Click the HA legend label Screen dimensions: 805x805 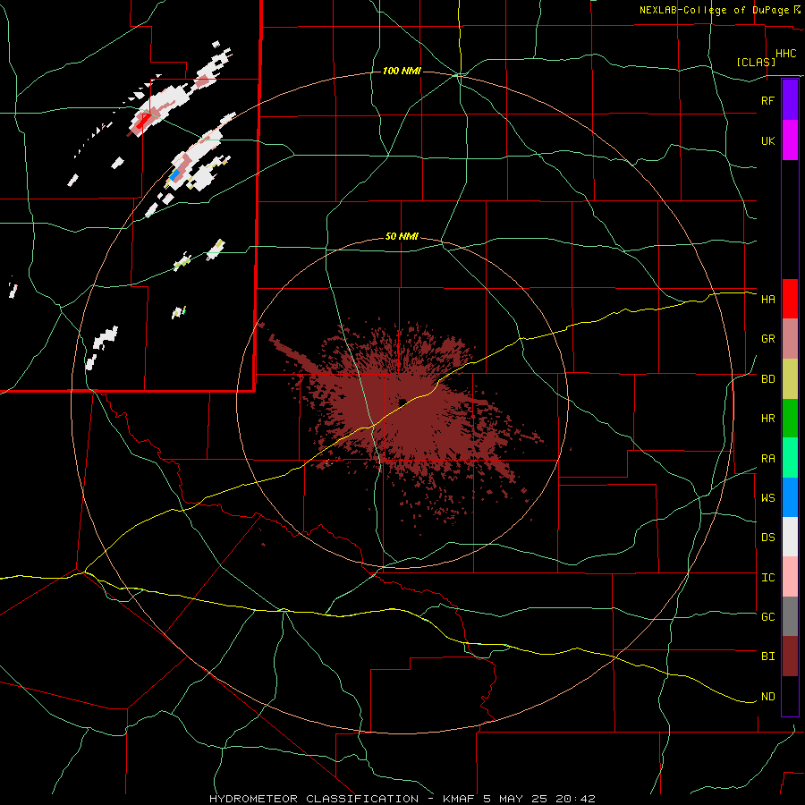(767, 299)
